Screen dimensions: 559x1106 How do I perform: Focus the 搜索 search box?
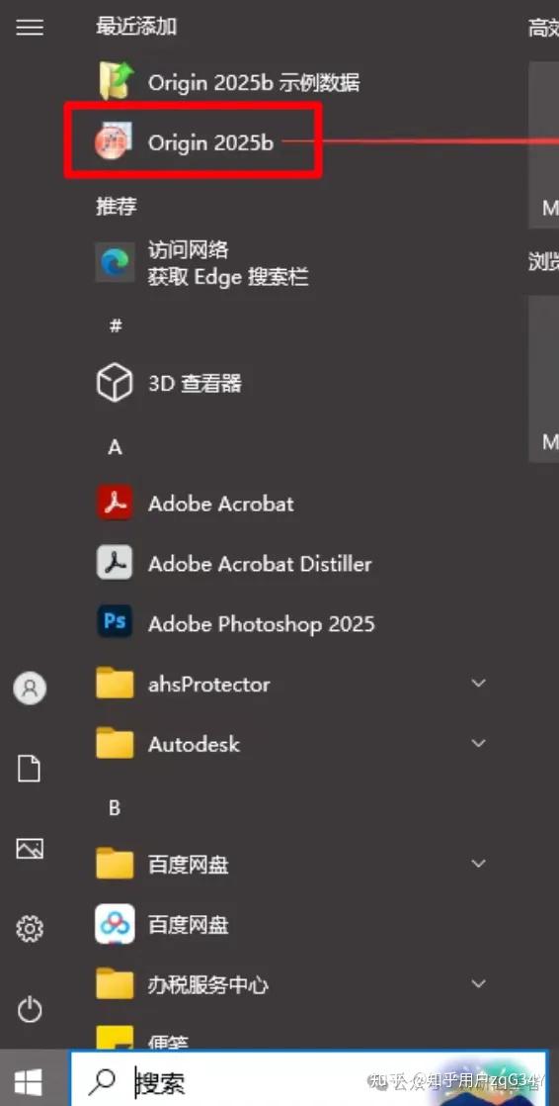pos(308,1080)
